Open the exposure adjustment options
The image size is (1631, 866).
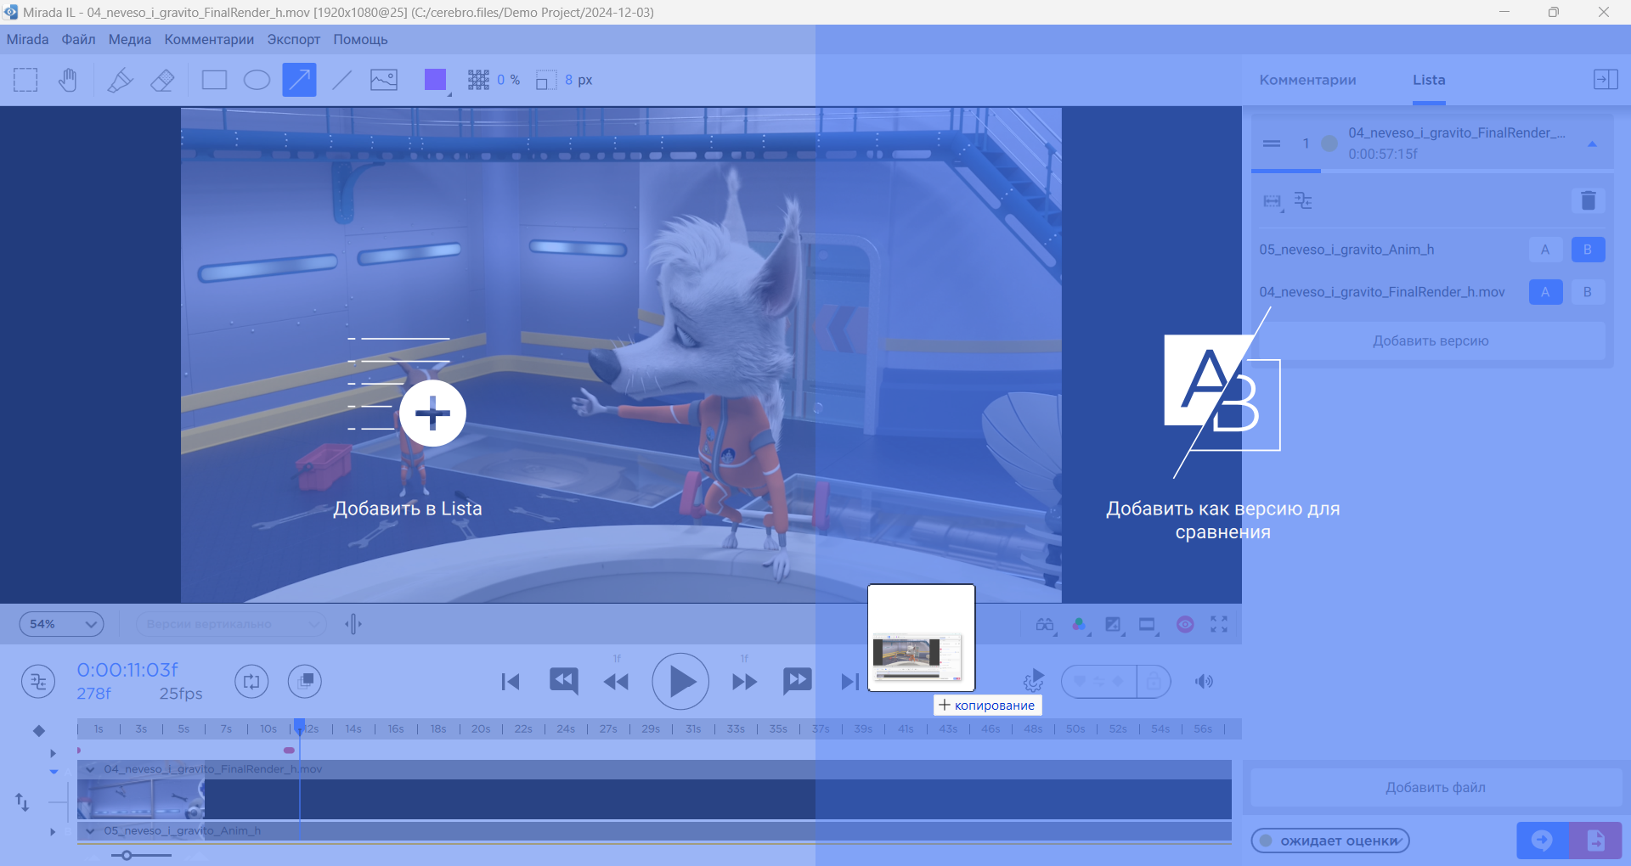(1114, 625)
